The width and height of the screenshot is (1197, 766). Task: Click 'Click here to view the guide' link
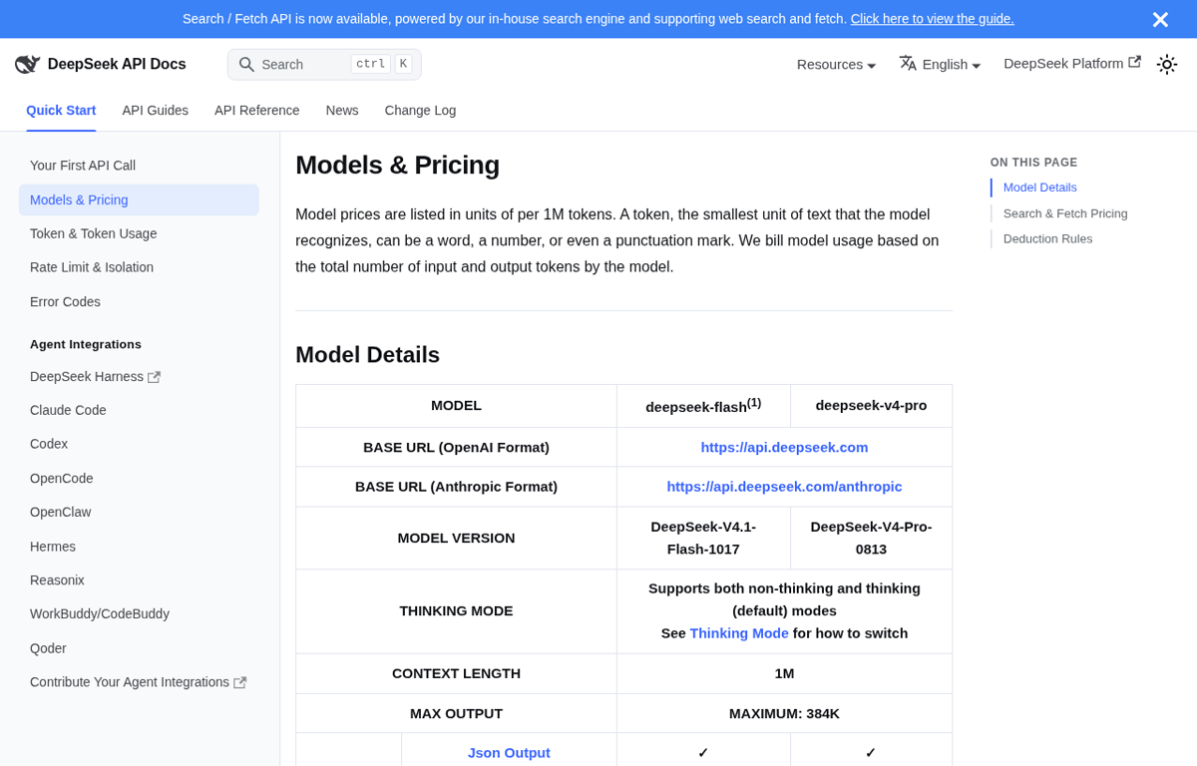tap(932, 18)
